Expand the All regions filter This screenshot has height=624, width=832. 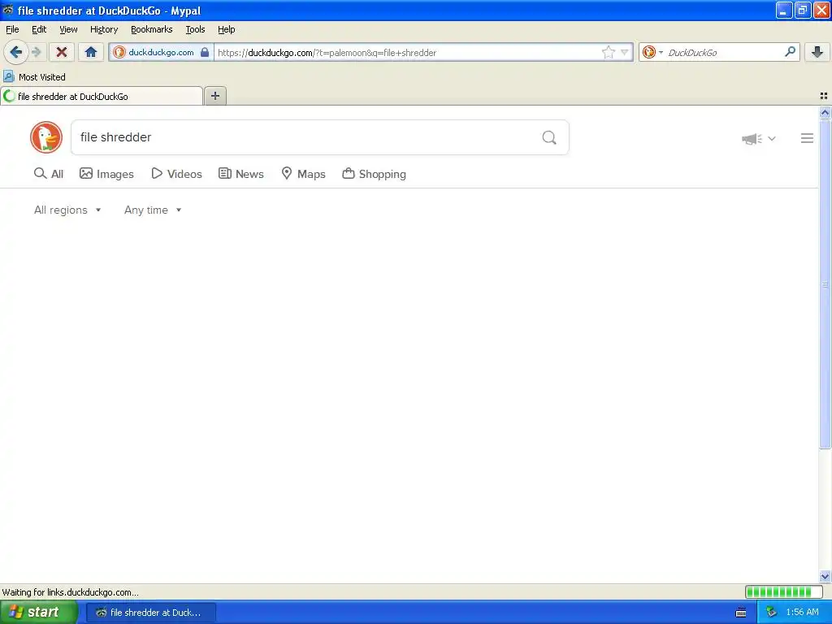point(67,210)
